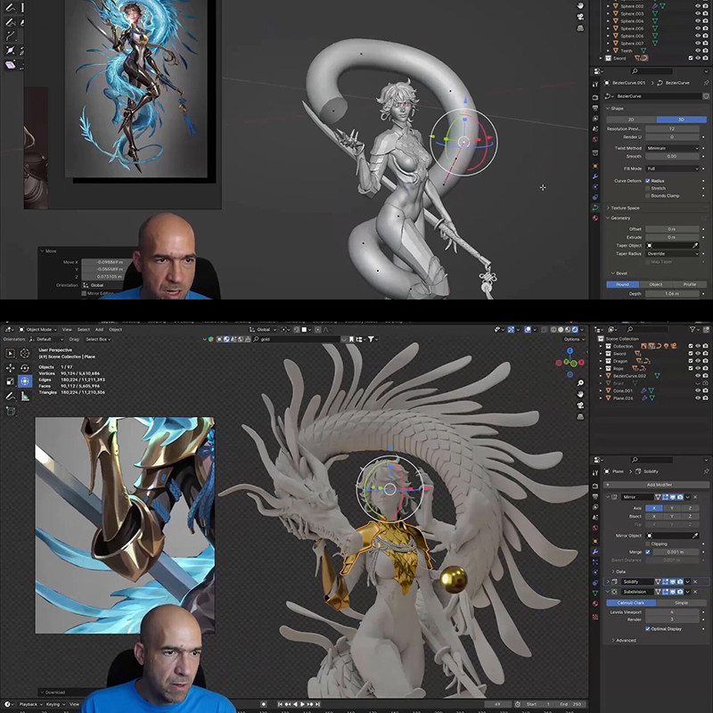This screenshot has height=713, width=713.
Task: Open the Object Mode dropdown
Action: point(38,330)
